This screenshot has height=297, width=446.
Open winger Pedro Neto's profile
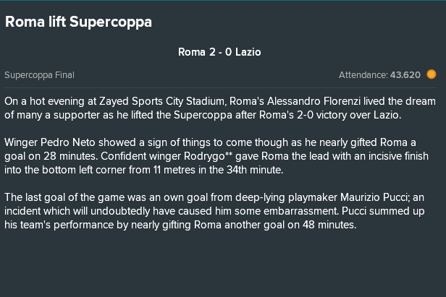(68, 142)
